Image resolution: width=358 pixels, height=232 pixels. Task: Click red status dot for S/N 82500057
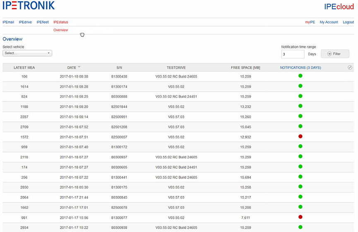click(x=300, y=136)
